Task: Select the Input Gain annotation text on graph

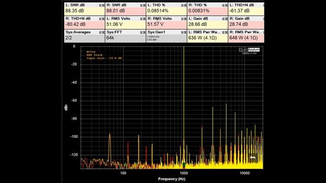Action: (104, 58)
